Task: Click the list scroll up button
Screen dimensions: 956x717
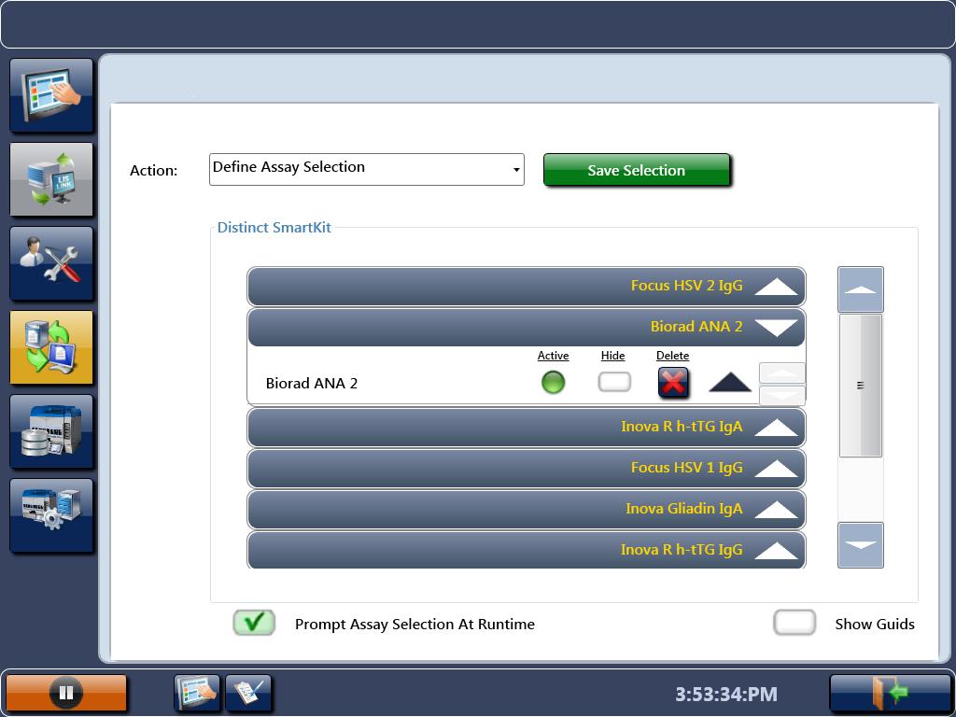Action: click(860, 289)
